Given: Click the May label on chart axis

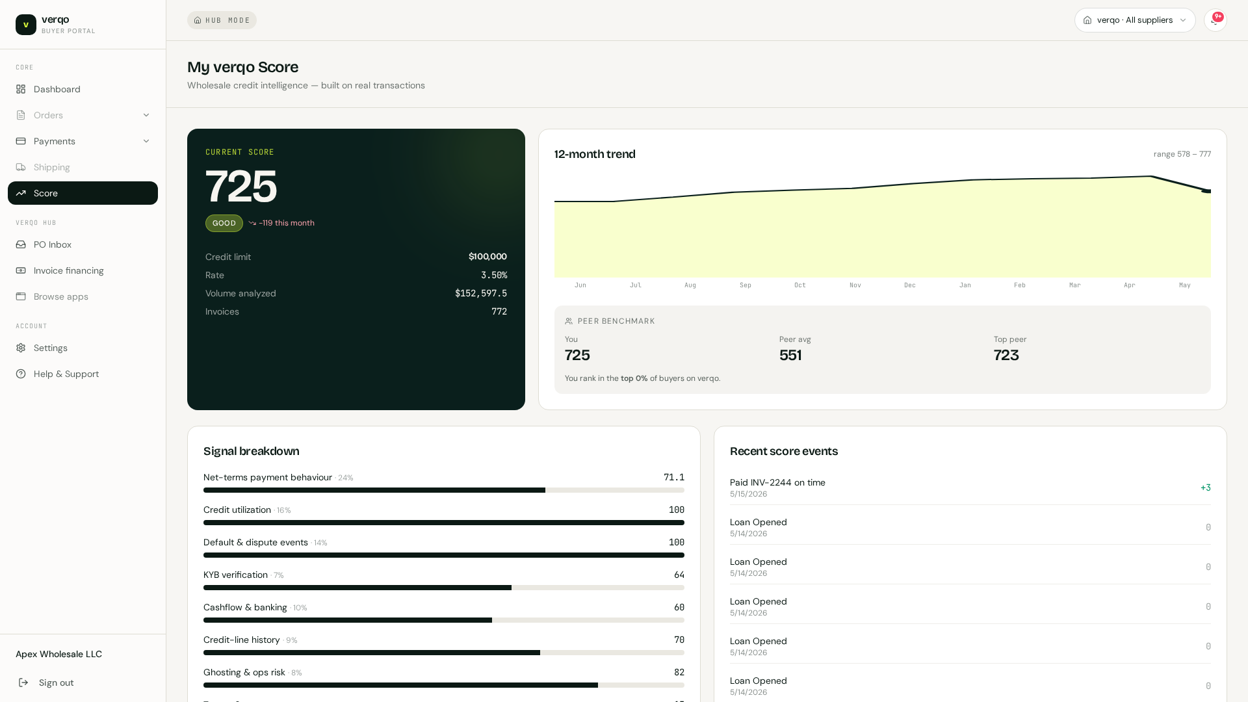Looking at the screenshot, I should (x=1185, y=285).
